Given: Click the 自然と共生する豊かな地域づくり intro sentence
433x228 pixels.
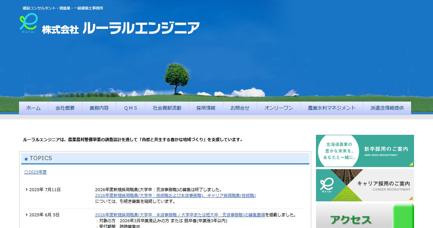Looking at the screenshot, I should [132, 140].
